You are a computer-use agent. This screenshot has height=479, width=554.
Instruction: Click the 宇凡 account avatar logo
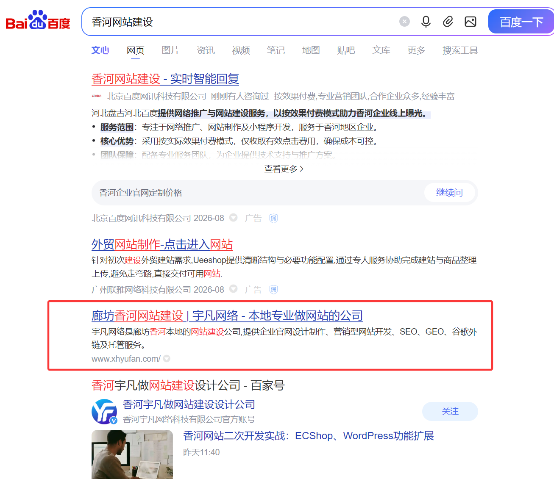[104, 411]
